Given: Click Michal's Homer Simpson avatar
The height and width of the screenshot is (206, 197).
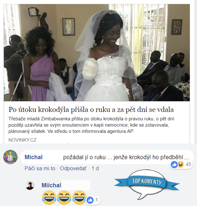Looking at the screenshot, I should click(x=10, y=157).
